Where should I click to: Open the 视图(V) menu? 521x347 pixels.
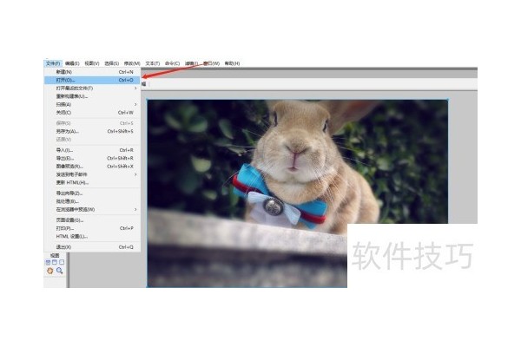92,63
